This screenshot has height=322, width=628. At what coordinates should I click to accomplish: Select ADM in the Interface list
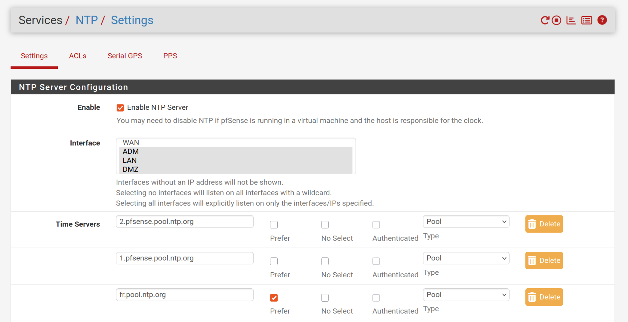(236, 152)
